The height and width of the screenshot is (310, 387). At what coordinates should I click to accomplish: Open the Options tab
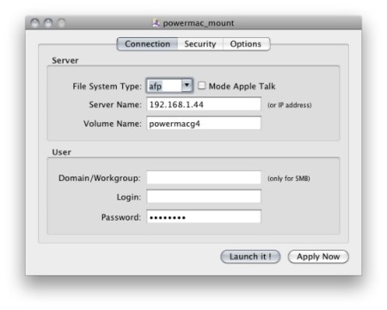(246, 44)
